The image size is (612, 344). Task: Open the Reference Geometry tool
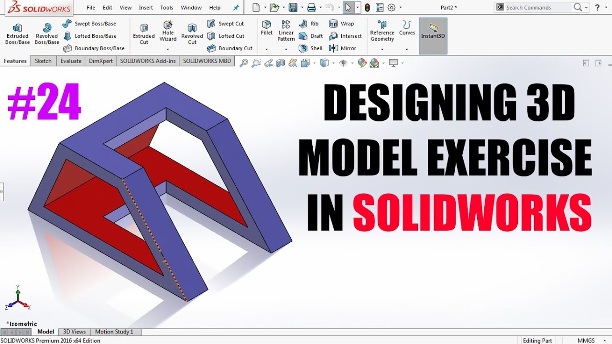tap(382, 31)
